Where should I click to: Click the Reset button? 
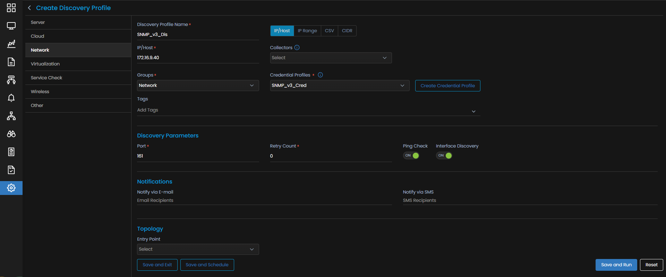[x=651, y=265]
